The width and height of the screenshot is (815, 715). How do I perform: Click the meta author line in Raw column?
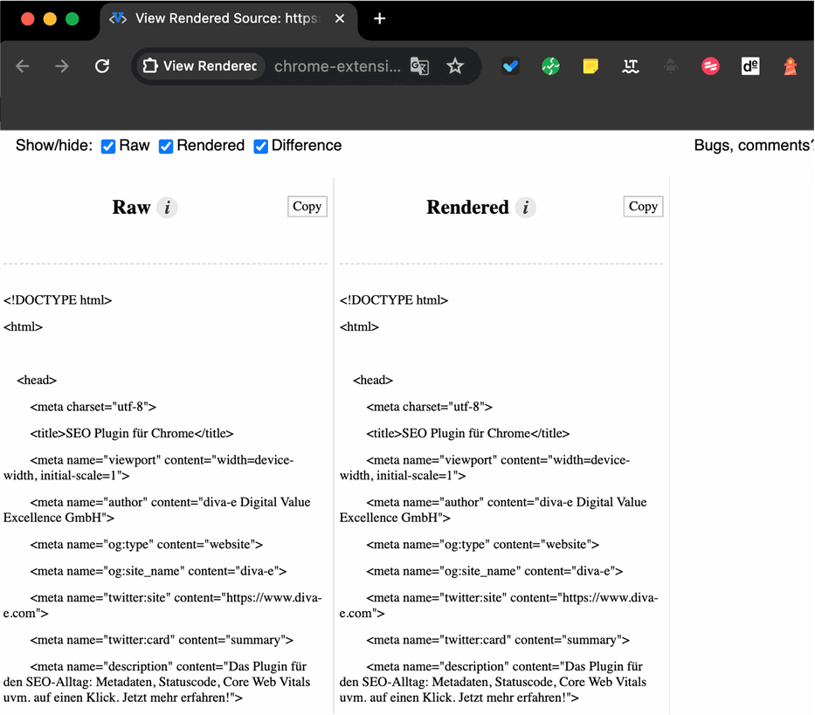[157, 510]
